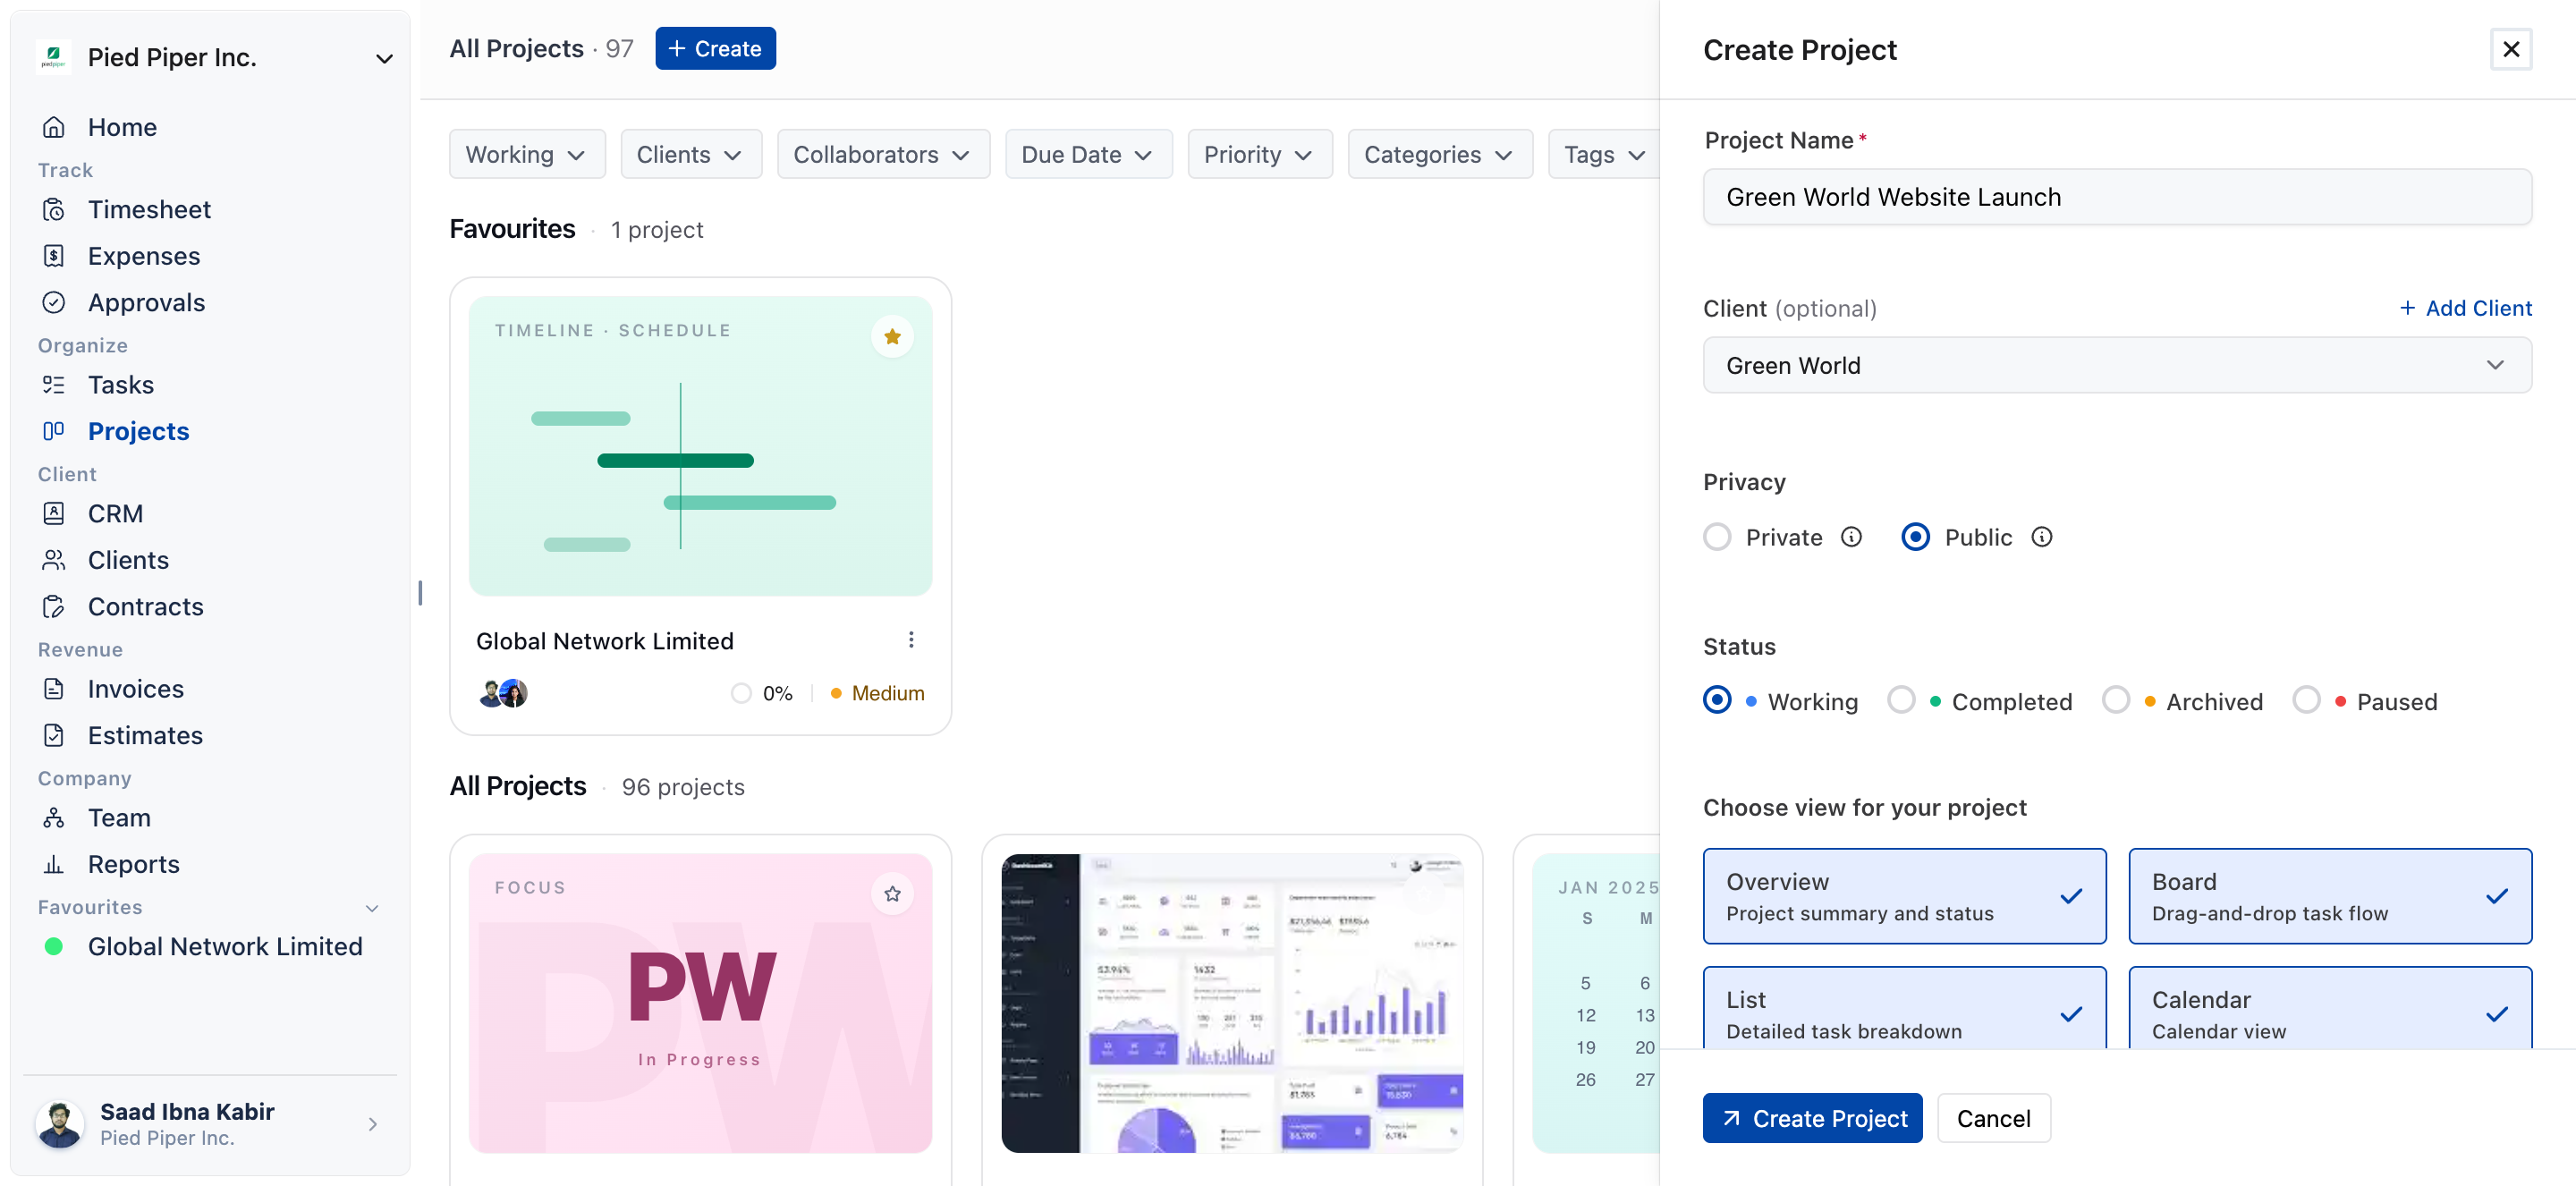Toggle the Overview project view option
The height and width of the screenshot is (1186, 2576).
(x=1904, y=896)
